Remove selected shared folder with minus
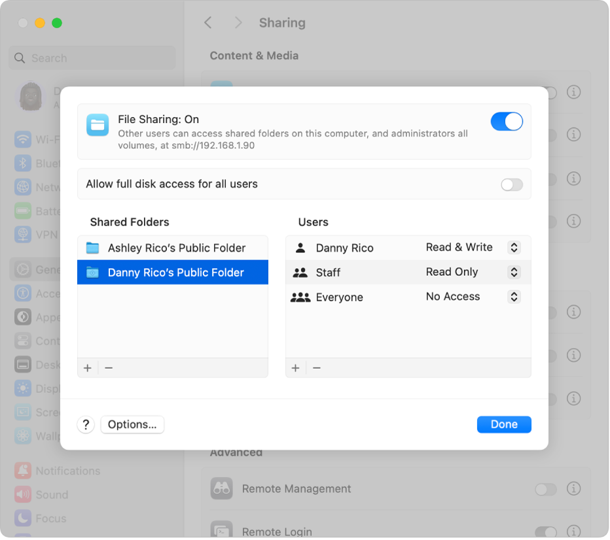Screen dimensions: 610x540 [x=109, y=368]
